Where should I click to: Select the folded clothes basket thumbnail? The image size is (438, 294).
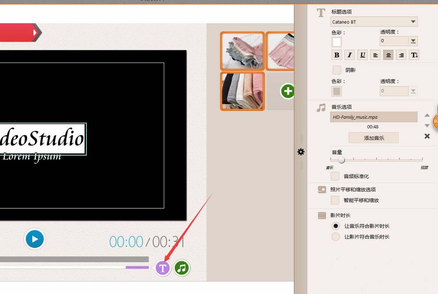click(x=242, y=51)
